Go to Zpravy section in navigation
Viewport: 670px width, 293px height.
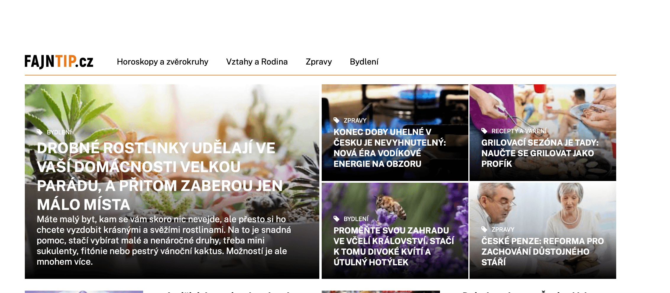click(x=319, y=62)
